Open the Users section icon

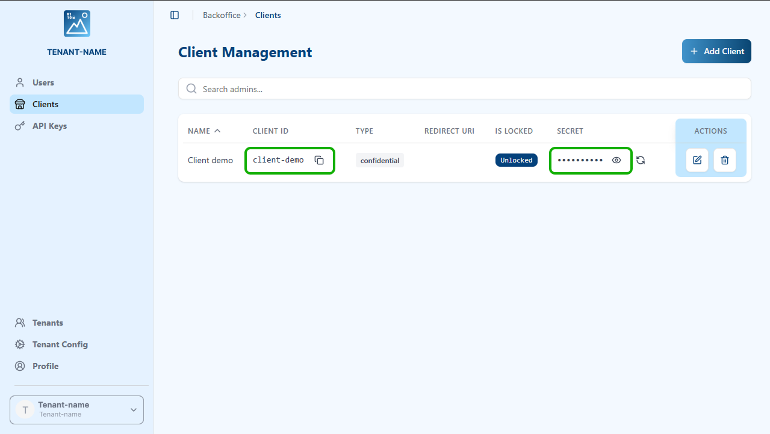tap(21, 82)
